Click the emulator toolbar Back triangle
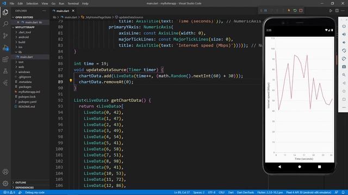 tap(344, 83)
